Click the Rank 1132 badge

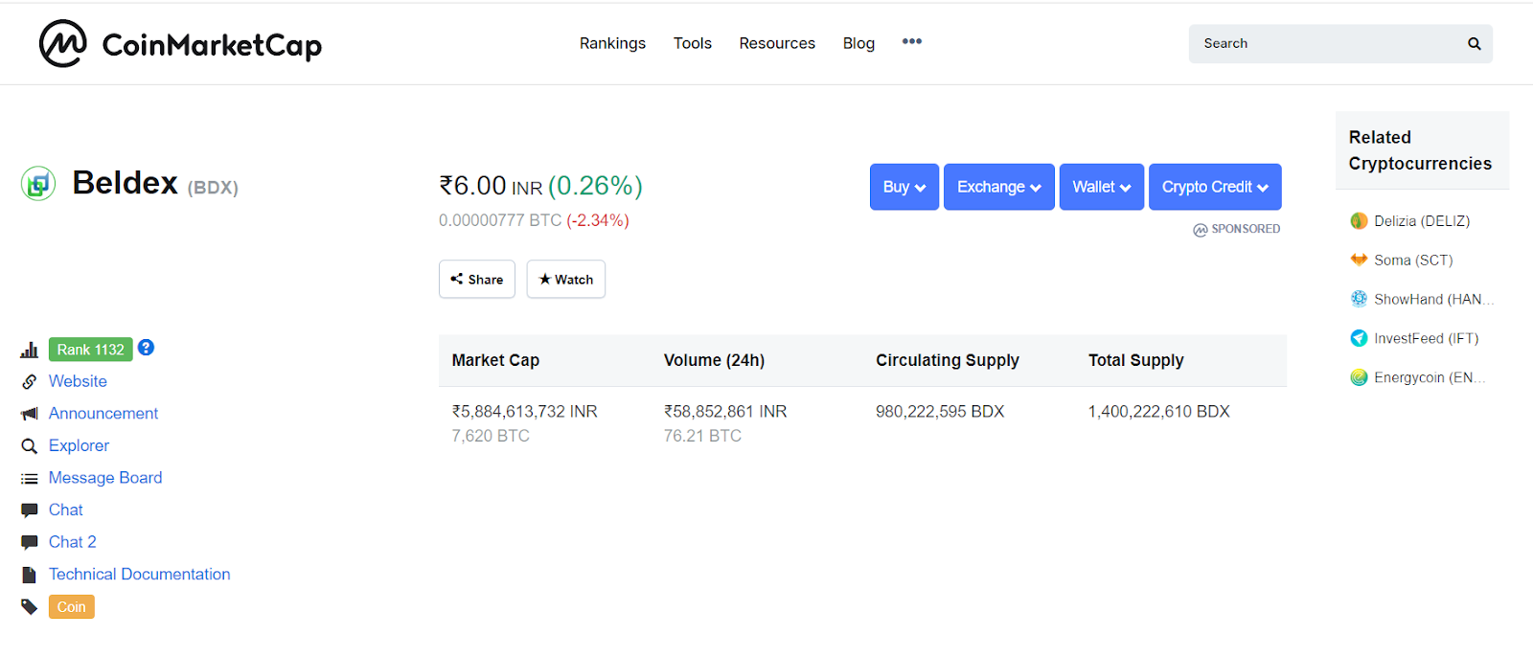[x=91, y=350]
